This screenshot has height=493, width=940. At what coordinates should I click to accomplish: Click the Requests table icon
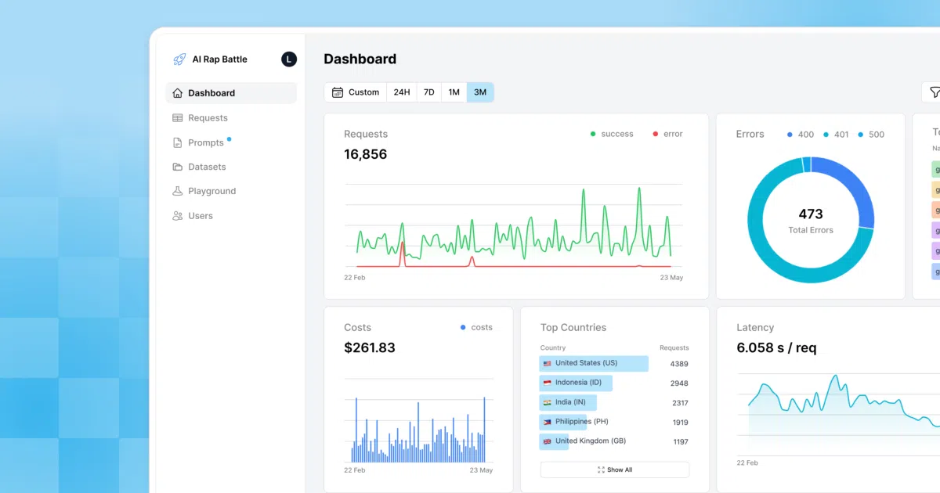coord(178,118)
